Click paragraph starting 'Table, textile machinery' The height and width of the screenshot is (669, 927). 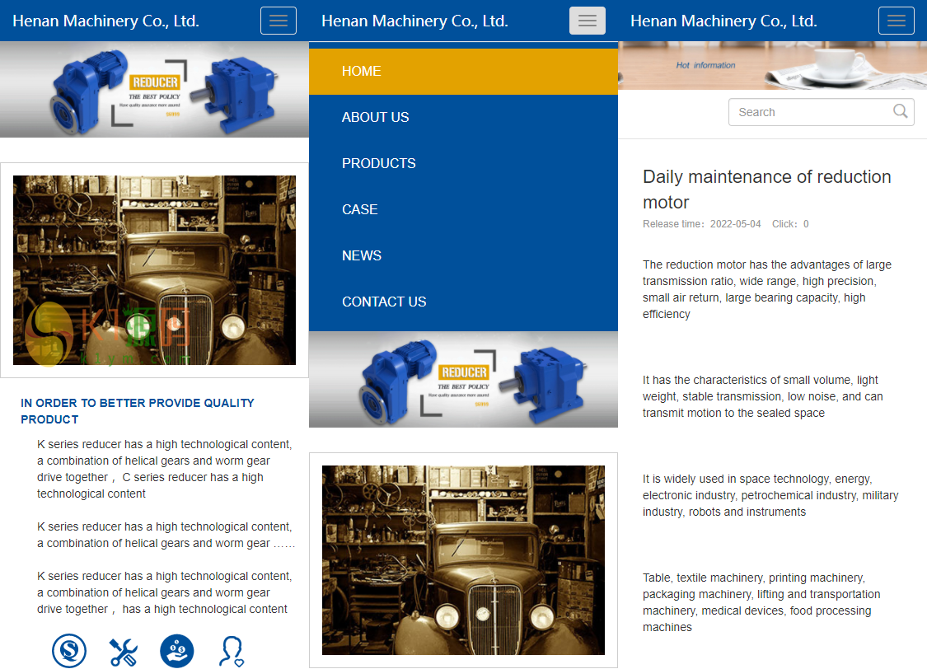761,602
